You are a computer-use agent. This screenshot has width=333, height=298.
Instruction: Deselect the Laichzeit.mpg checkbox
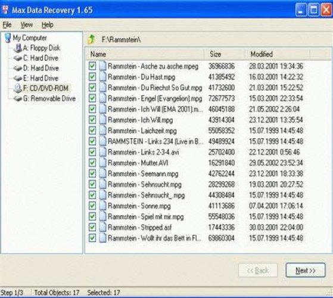[x=92, y=131]
